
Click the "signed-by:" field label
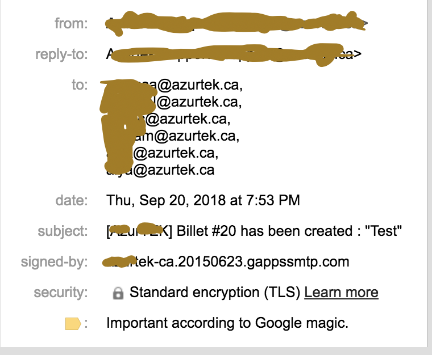click(x=55, y=262)
